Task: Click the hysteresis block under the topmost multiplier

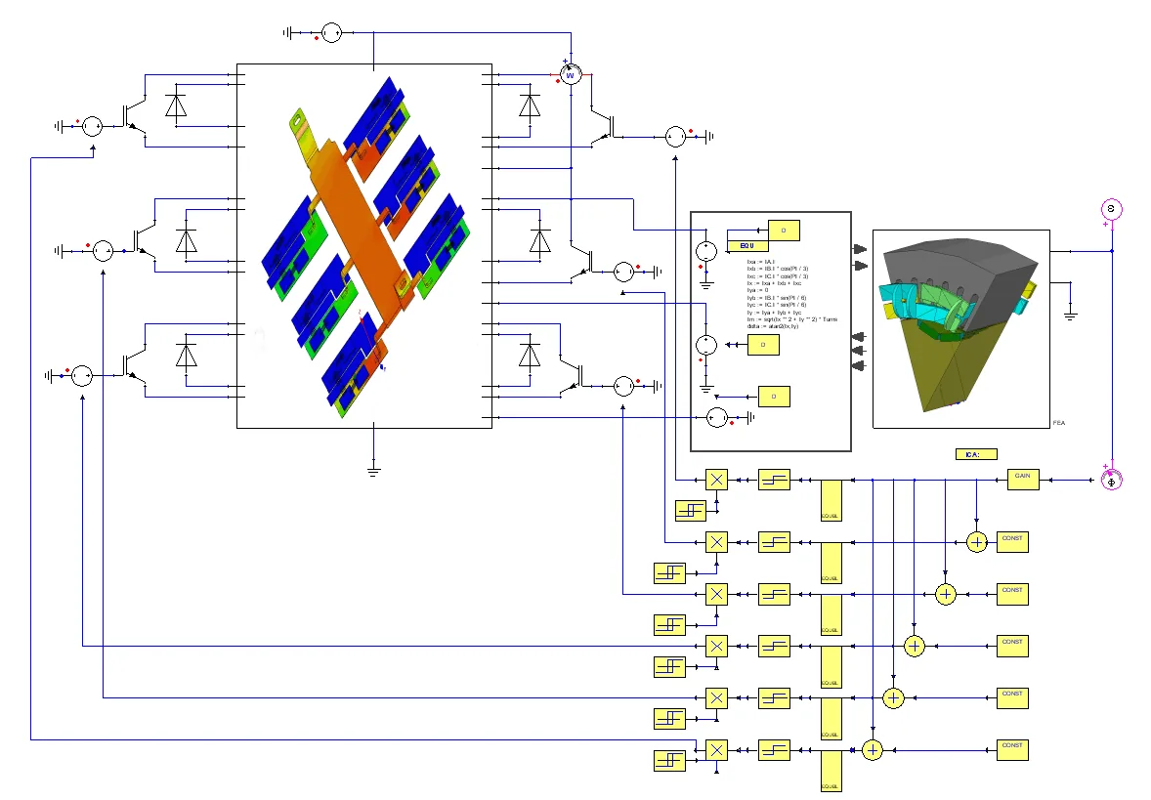Action: (x=690, y=510)
